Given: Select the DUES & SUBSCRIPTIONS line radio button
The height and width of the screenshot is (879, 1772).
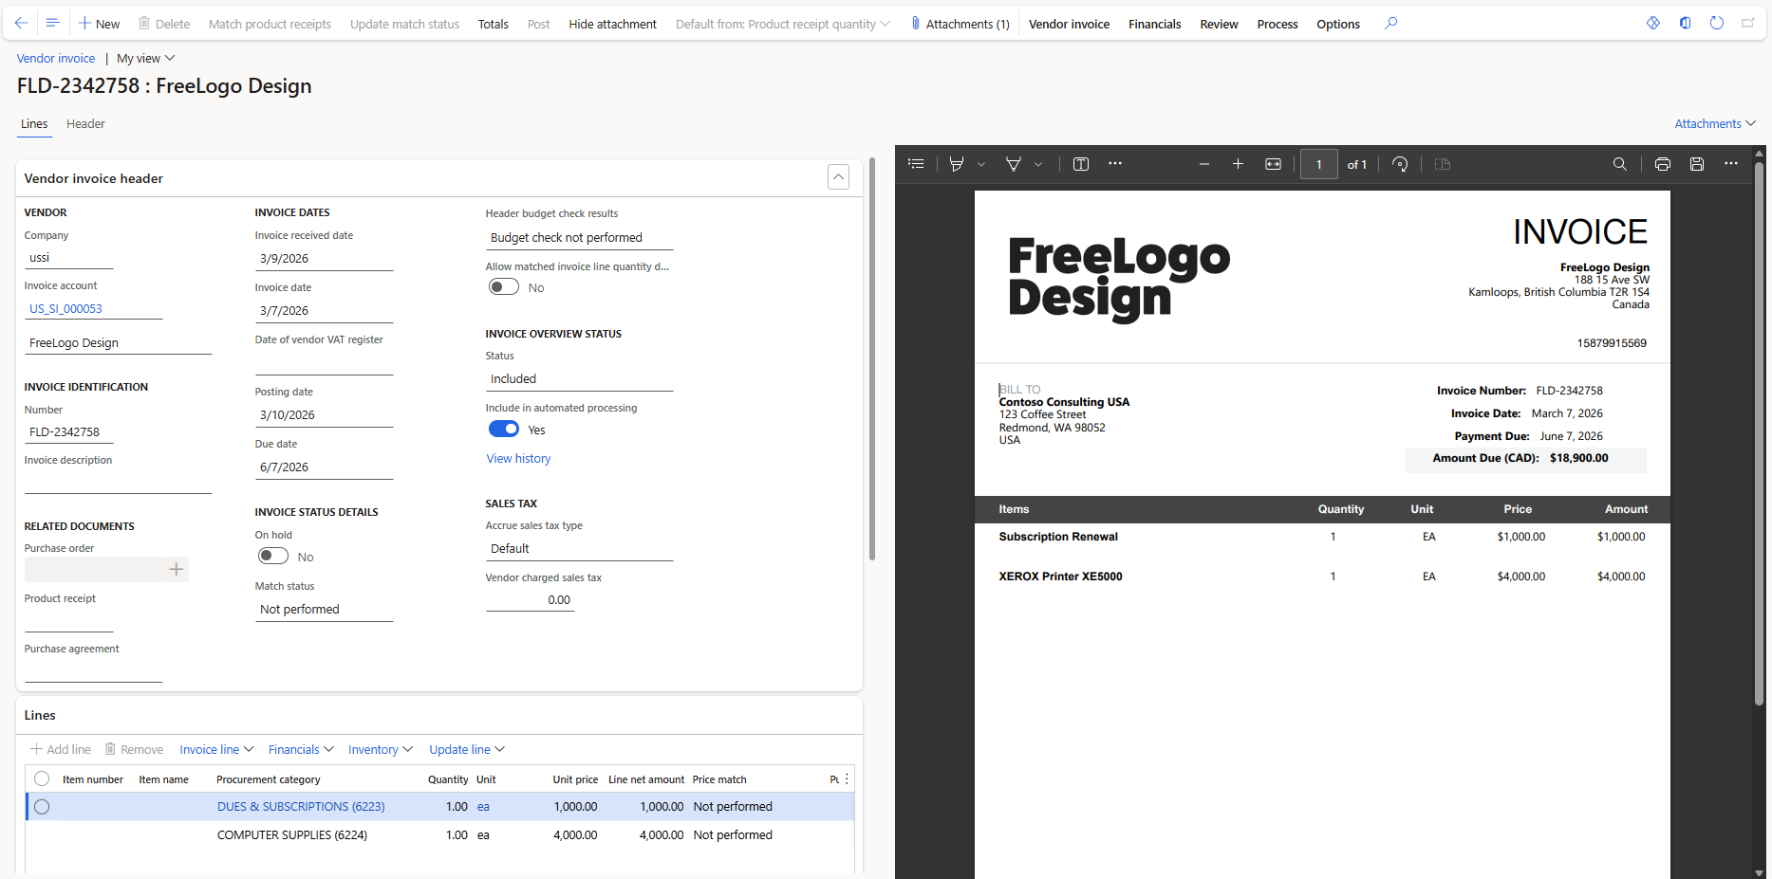Looking at the screenshot, I should coord(42,807).
